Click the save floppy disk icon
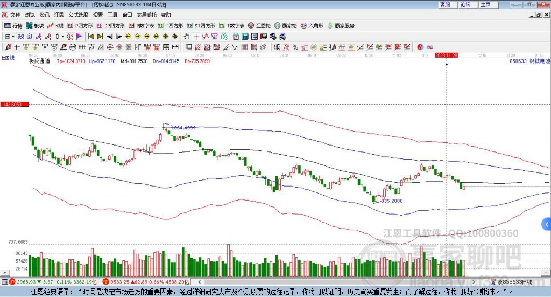This screenshot has height=297, width=551. point(264,37)
